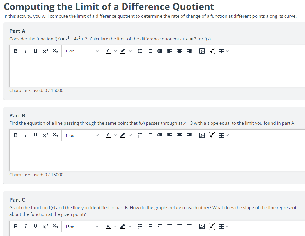The height and width of the screenshot is (236, 305).
Task: Toggle bold formatting in Part A
Action: coord(16,51)
